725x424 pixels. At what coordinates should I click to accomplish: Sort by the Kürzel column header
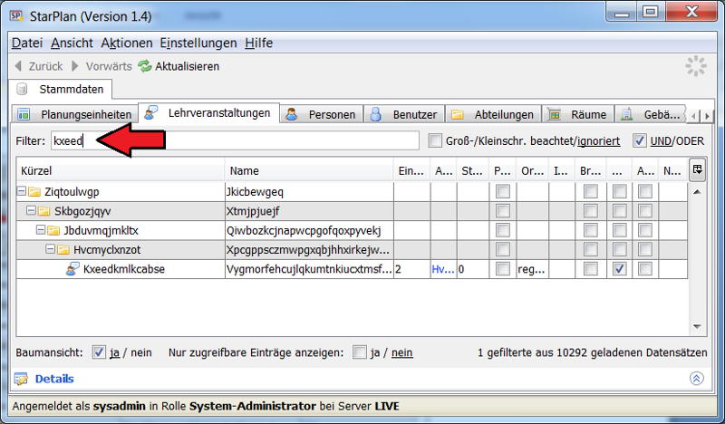[x=121, y=170]
